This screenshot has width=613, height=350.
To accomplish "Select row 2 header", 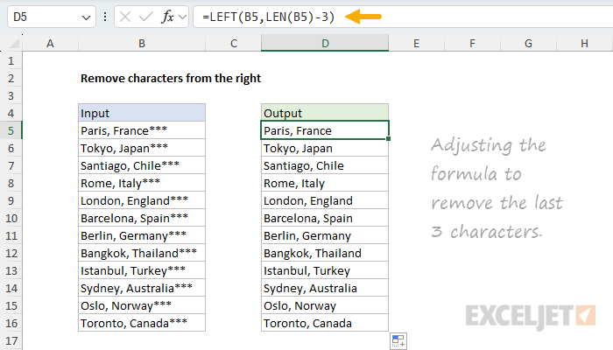I will tap(11, 78).
